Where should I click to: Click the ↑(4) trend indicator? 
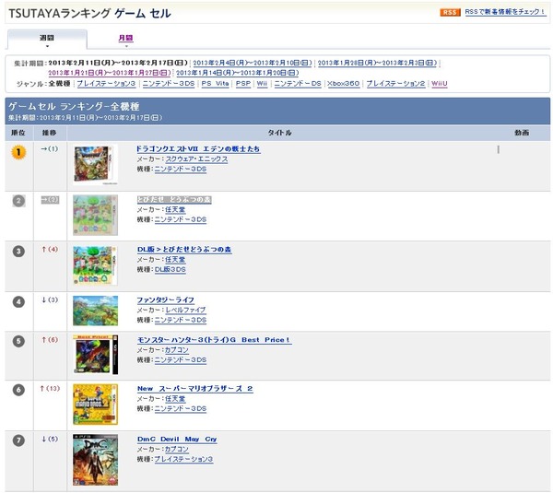[x=50, y=250]
